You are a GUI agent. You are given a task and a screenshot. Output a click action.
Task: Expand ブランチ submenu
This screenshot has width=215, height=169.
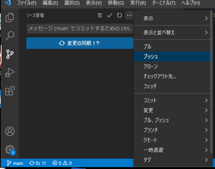pos(172,130)
